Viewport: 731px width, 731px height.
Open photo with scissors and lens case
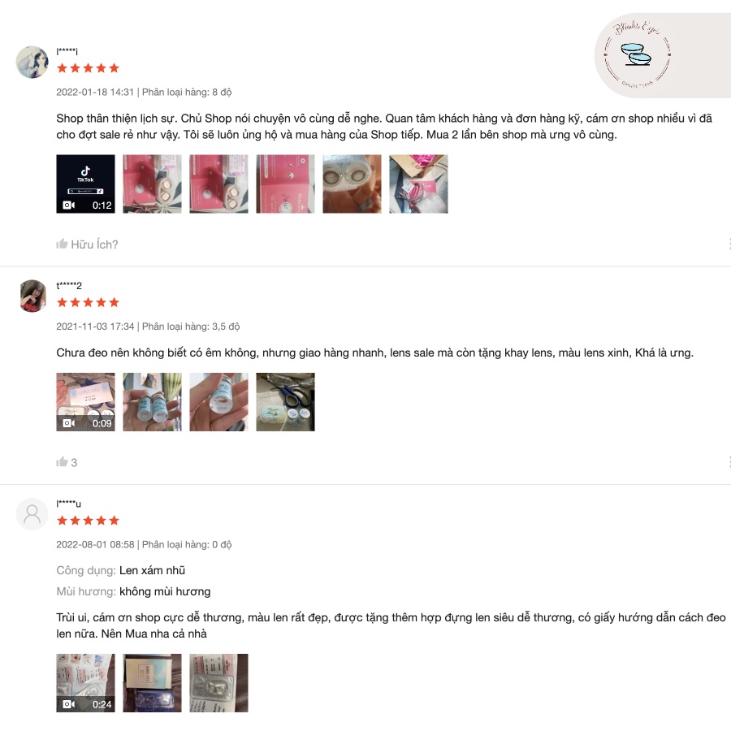(x=285, y=402)
